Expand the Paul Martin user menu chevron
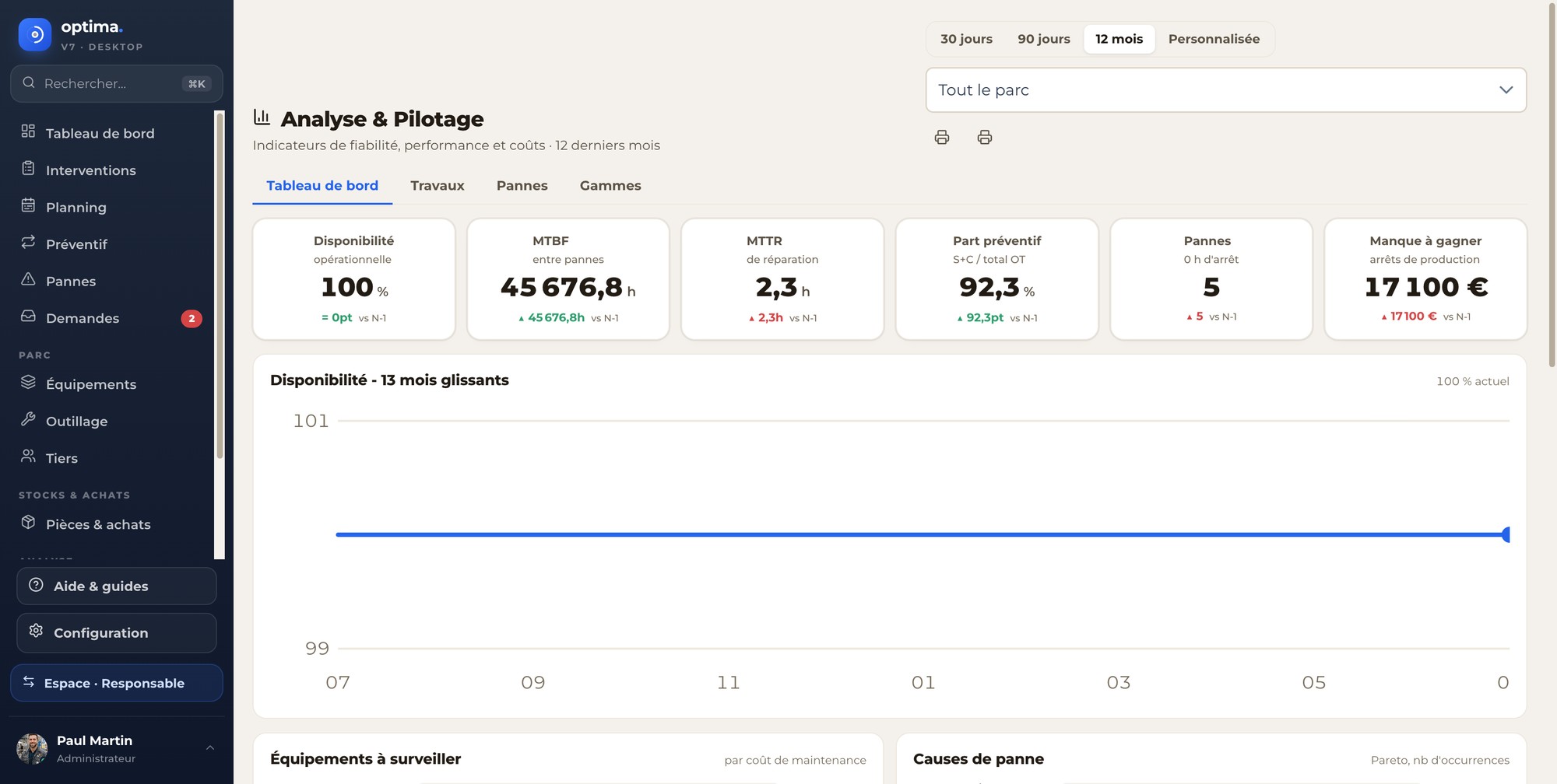 (210, 748)
